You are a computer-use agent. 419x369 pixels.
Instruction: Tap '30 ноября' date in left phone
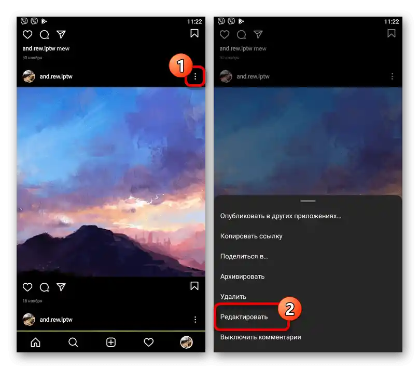point(32,58)
